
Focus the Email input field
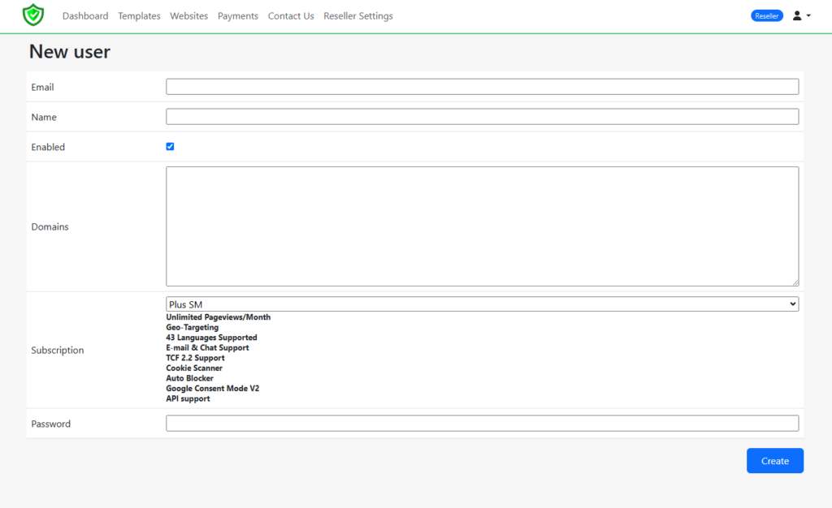coord(483,87)
